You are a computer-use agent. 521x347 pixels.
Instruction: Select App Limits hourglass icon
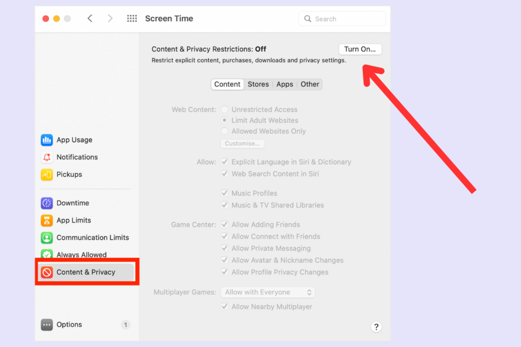point(47,220)
